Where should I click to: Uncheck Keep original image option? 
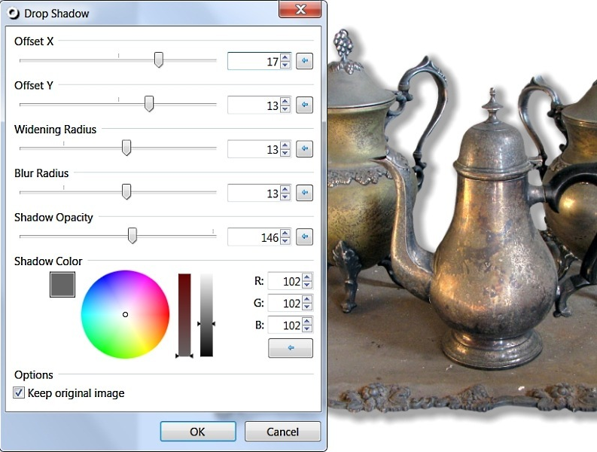point(19,393)
